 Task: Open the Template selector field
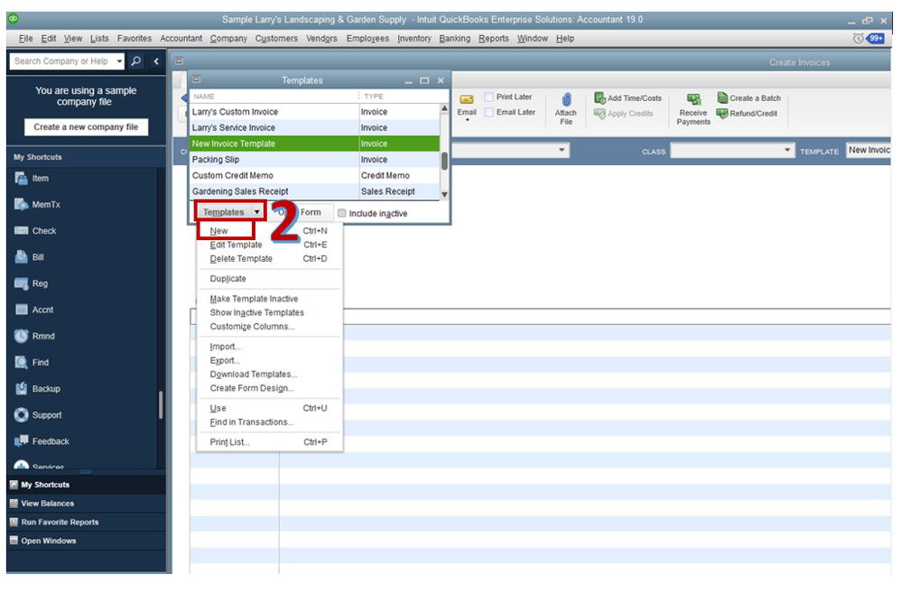(x=868, y=151)
